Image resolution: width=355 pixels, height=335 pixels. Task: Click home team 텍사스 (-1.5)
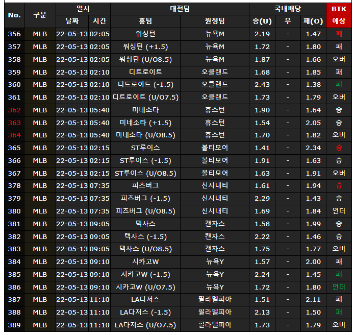coord(145,237)
